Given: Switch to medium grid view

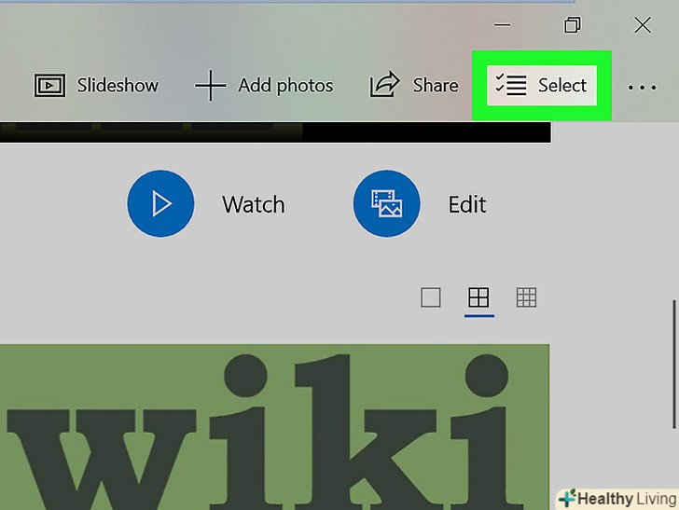Looking at the screenshot, I should coord(478,297).
